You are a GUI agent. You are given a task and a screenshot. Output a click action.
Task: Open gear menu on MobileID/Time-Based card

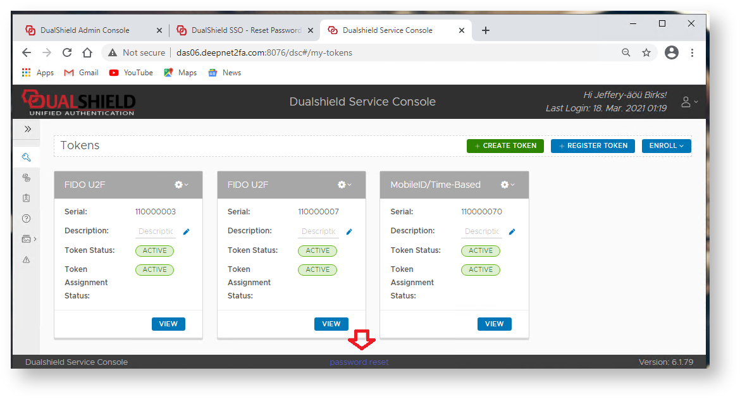507,185
